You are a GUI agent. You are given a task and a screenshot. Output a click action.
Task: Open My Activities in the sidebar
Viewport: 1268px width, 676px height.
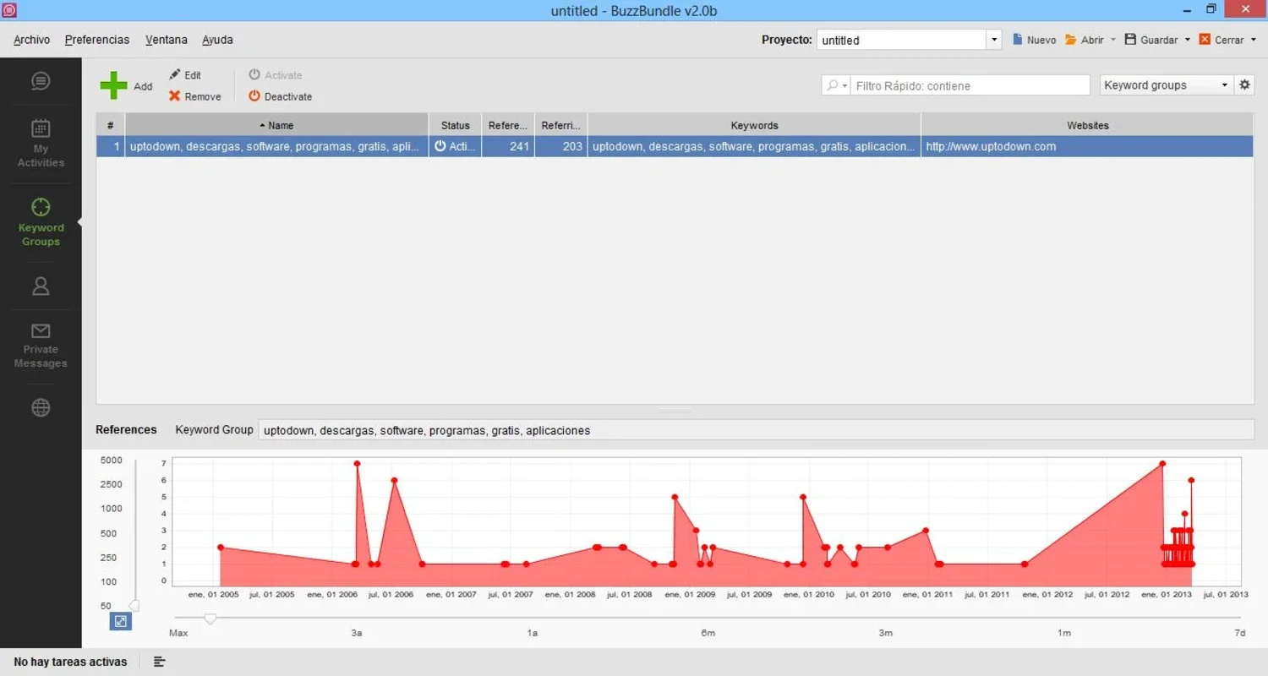click(41, 143)
